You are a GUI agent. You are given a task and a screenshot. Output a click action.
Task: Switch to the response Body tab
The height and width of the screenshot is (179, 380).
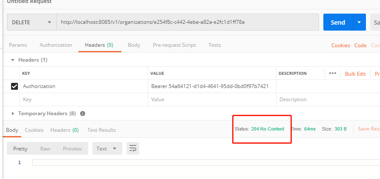pos(12,130)
